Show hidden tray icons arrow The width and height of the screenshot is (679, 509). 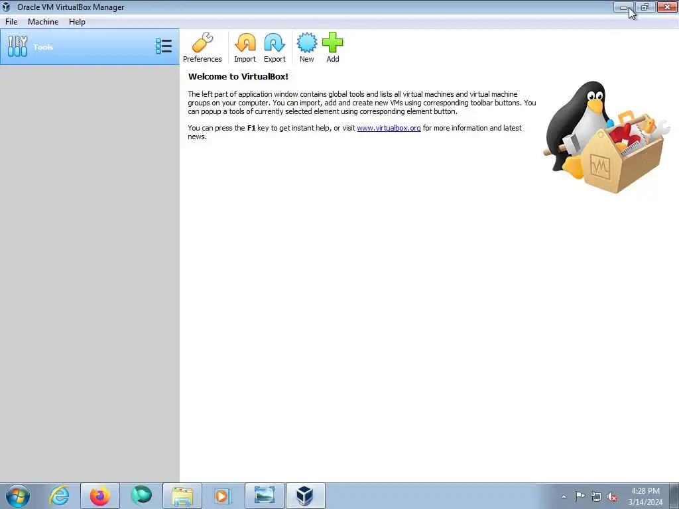[564, 496]
